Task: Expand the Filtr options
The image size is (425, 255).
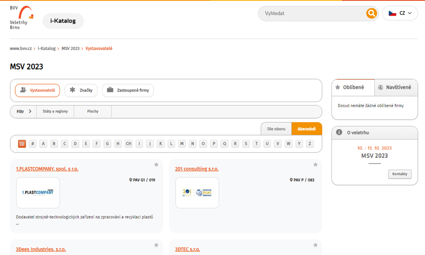Action: tap(23, 111)
